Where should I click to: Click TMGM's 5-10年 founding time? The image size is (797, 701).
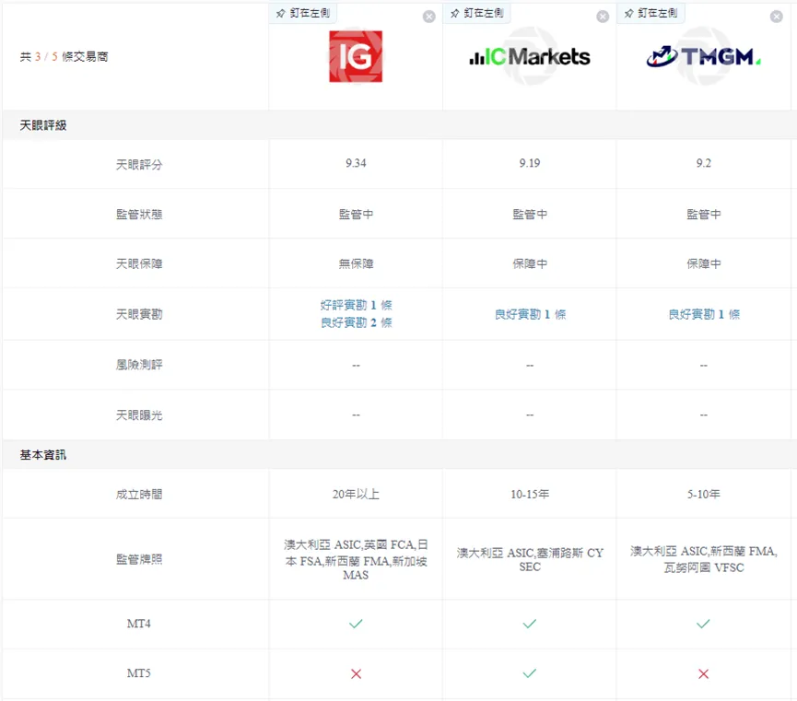pos(703,494)
